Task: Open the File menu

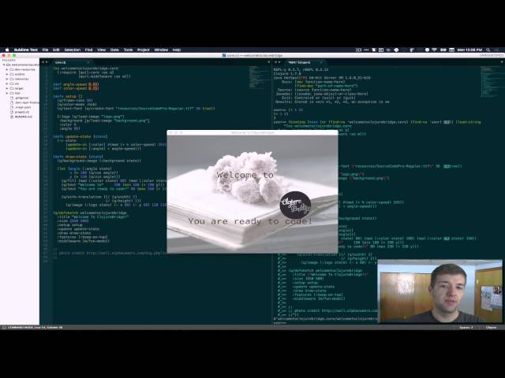Action: 46,50
